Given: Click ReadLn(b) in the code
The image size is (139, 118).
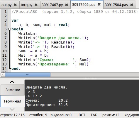Looking at the screenshot, I should pyautogui.click(x=62, y=47).
